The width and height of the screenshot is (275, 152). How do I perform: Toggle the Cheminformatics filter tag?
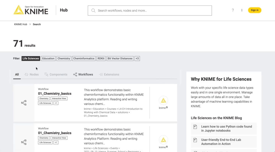(84, 59)
